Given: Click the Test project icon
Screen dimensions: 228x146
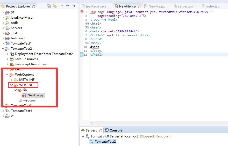Looking at the screenshot, I should point(8,33).
